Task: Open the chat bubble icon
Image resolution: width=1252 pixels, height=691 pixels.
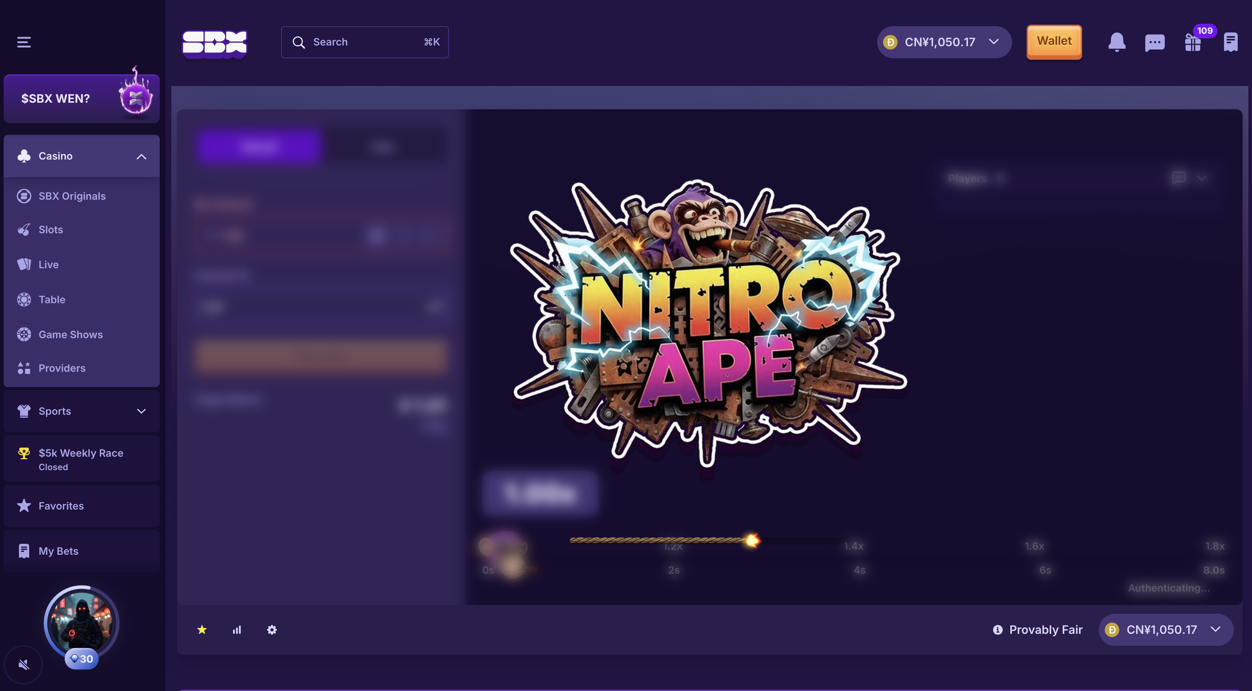Action: 1154,42
